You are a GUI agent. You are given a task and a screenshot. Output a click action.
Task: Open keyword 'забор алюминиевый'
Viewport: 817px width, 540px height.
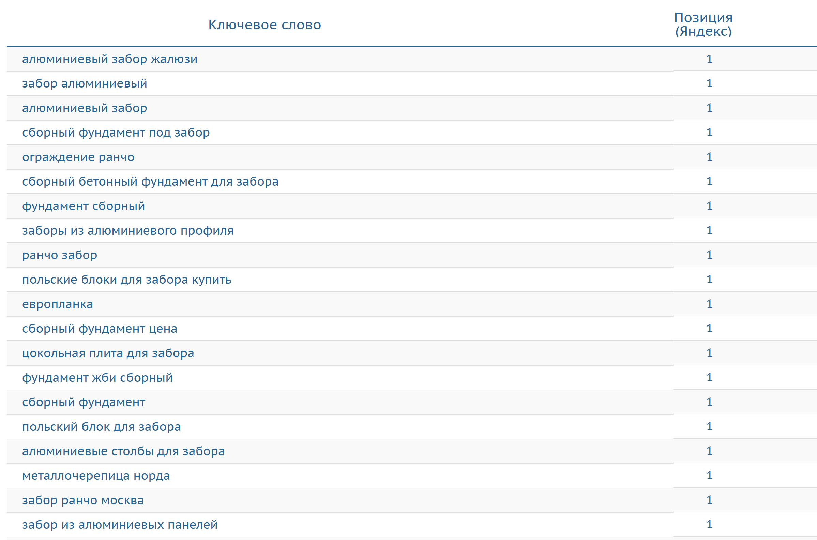pos(85,83)
